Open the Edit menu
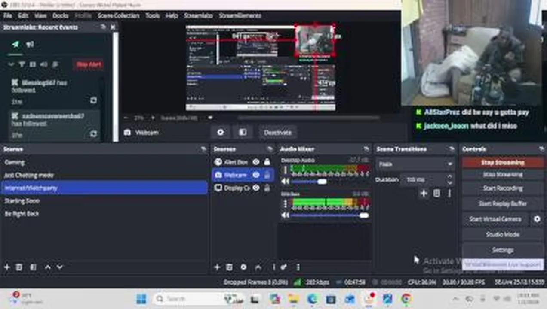This screenshot has width=547, height=309. click(23, 15)
